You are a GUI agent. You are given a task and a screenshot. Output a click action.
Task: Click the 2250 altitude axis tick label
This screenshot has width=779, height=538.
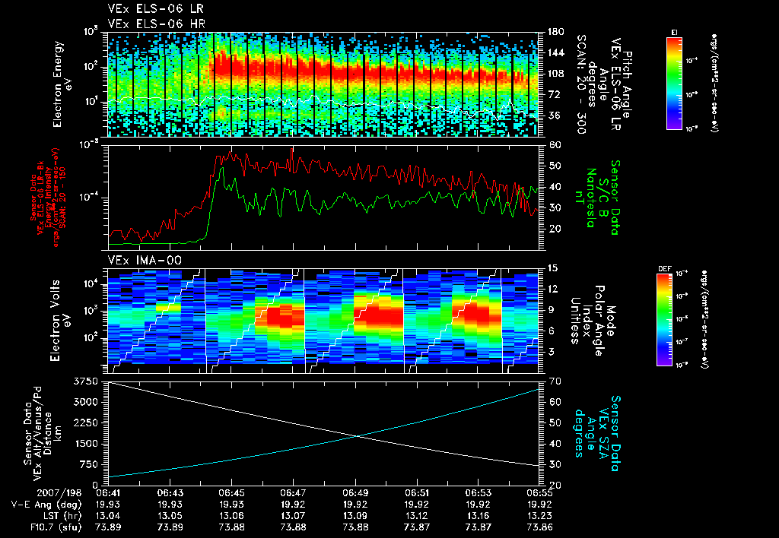(86, 422)
